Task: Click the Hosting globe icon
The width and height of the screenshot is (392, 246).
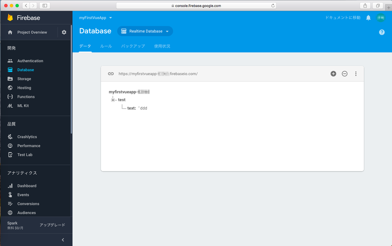Action: (10, 88)
